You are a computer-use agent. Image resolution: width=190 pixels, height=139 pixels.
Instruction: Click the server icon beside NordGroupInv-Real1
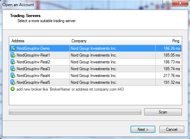[x=13, y=55]
